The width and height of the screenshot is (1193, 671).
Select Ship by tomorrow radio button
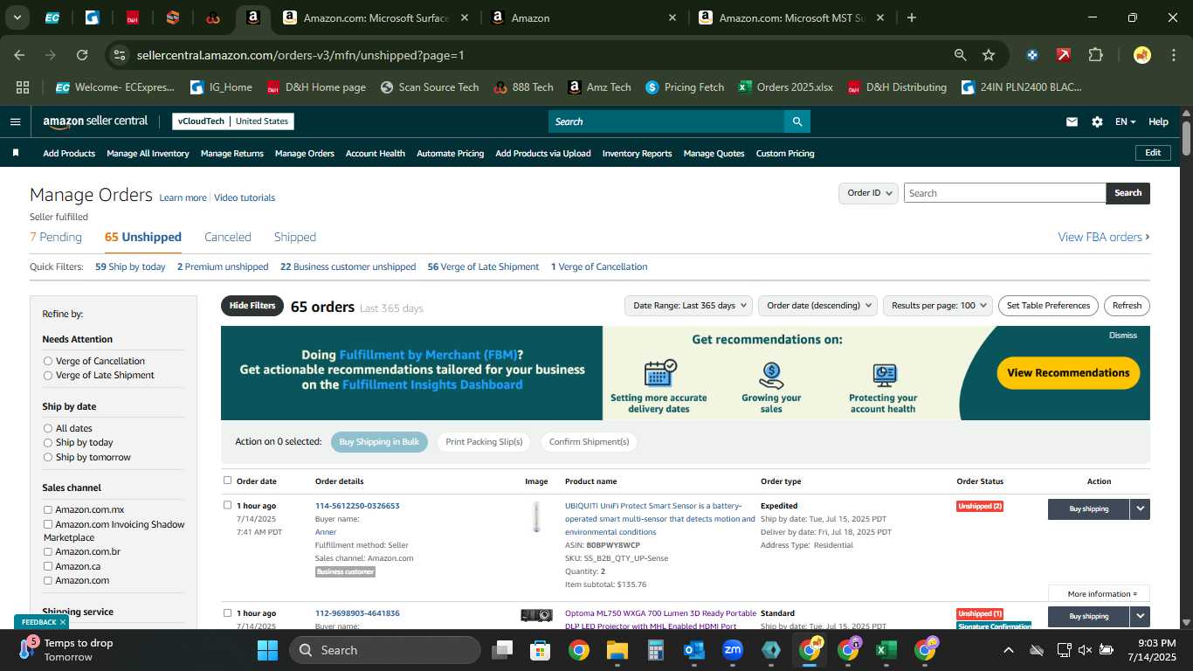[48, 457]
